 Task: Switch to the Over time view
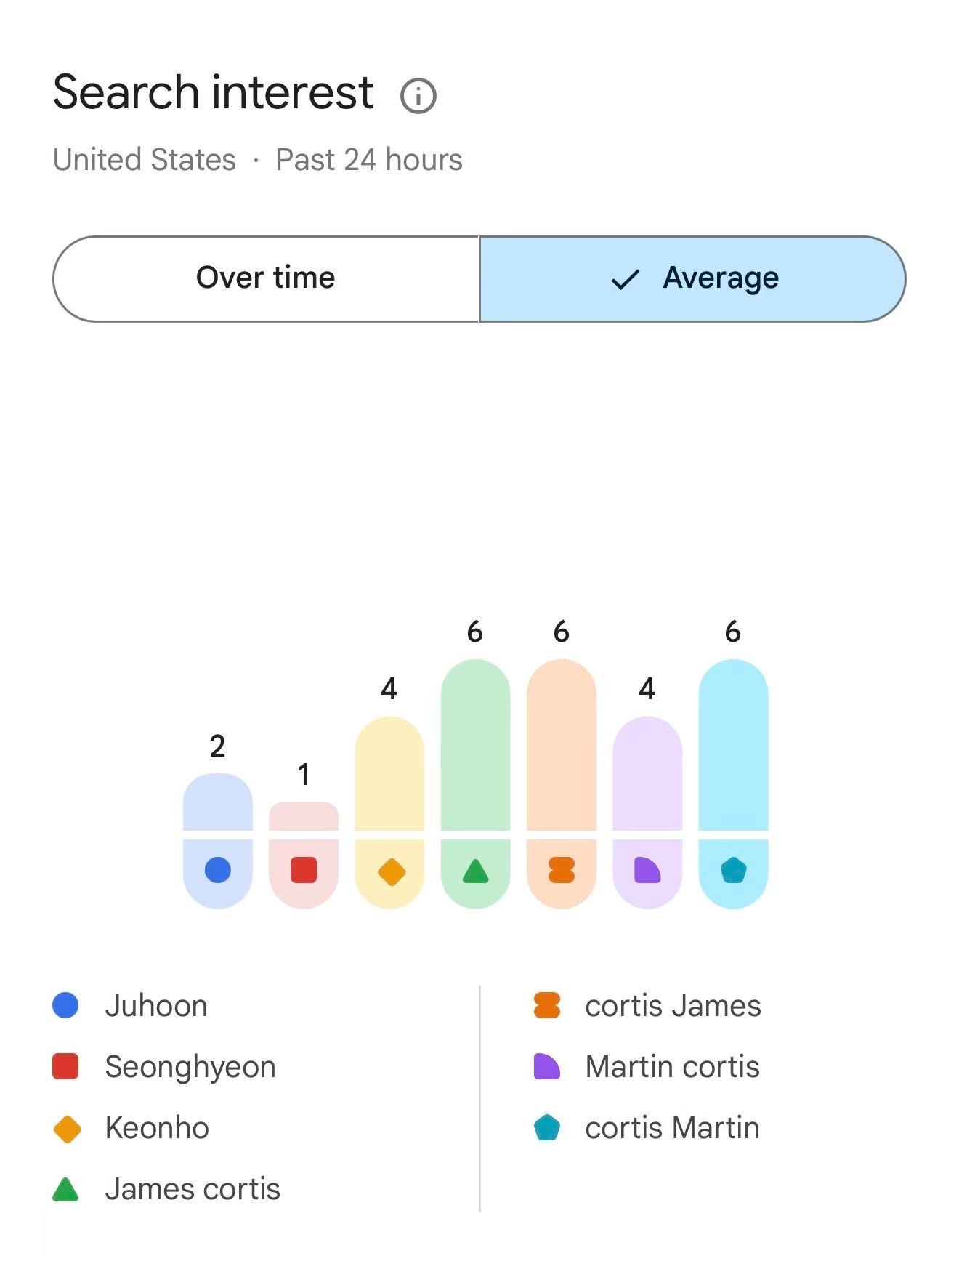(x=266, y=278)
